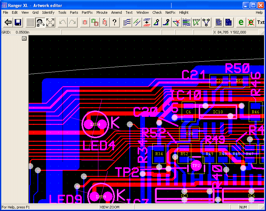Open the PartFix menu
266x211 pixels.
(87, 12)
